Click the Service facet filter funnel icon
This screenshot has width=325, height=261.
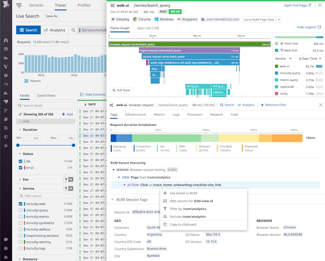coord(66,188)
